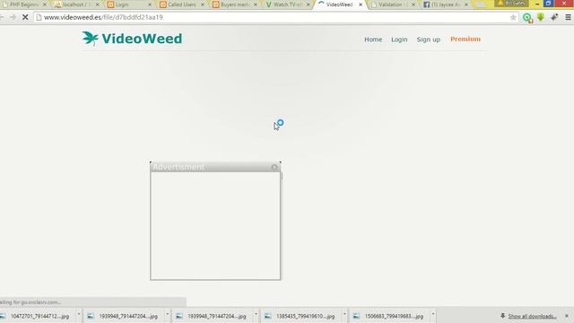Click the green circular extension icon
The image size is (574, 323).
[x=527, y=18]
